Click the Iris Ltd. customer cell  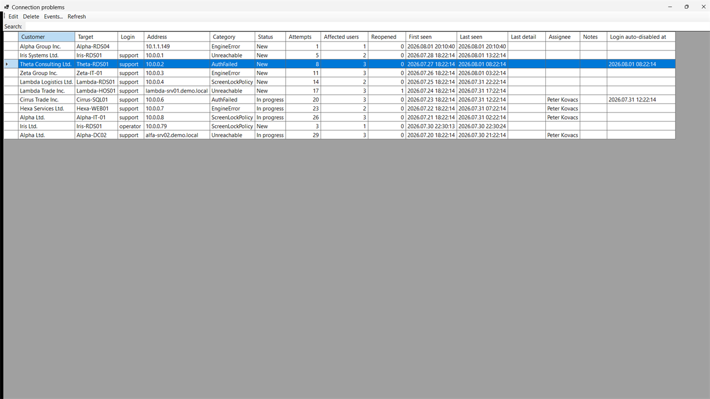pyautogui.click(x=47, y=126)
